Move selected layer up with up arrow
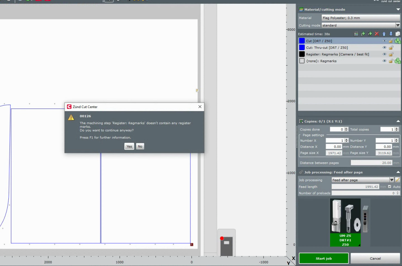This screenshot has height=266, width=402. (x=384, y=34)
